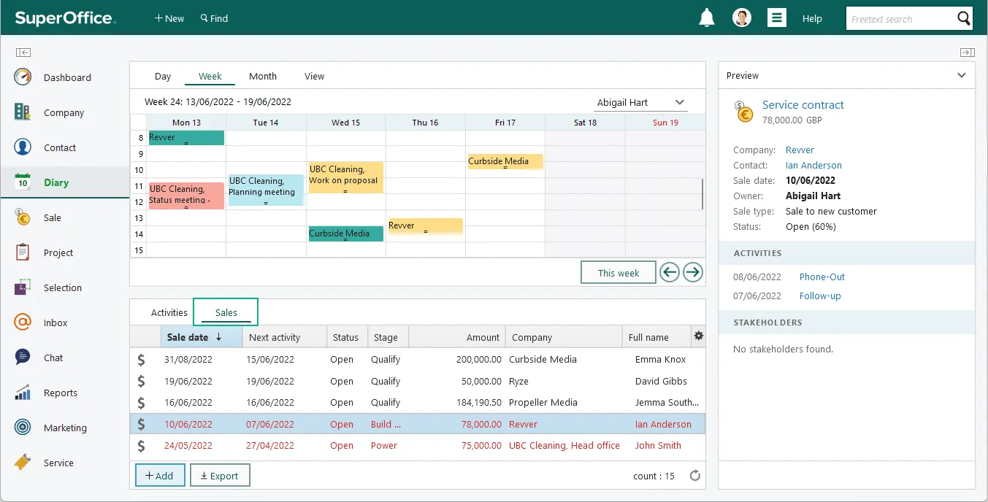Open the Revver company link
988x502 pixels.
click(800, 150)
